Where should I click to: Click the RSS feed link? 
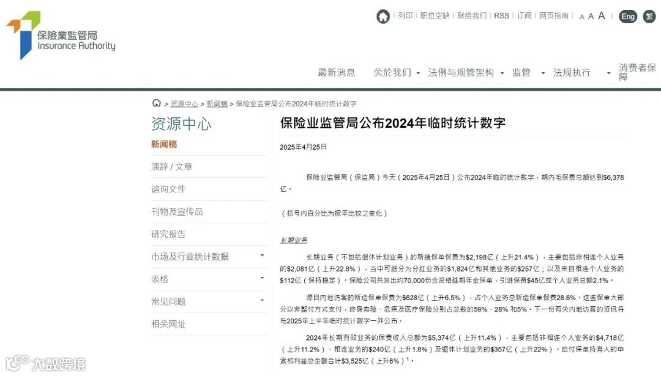coord(502,17)
